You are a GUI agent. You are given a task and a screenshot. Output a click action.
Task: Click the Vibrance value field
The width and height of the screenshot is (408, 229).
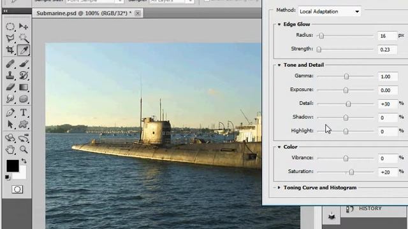[x=388, y=158]
